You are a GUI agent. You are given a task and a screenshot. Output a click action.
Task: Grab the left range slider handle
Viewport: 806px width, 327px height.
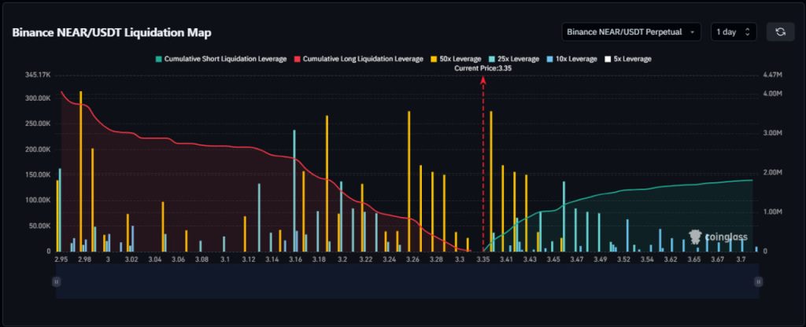(x=56, y=281)
